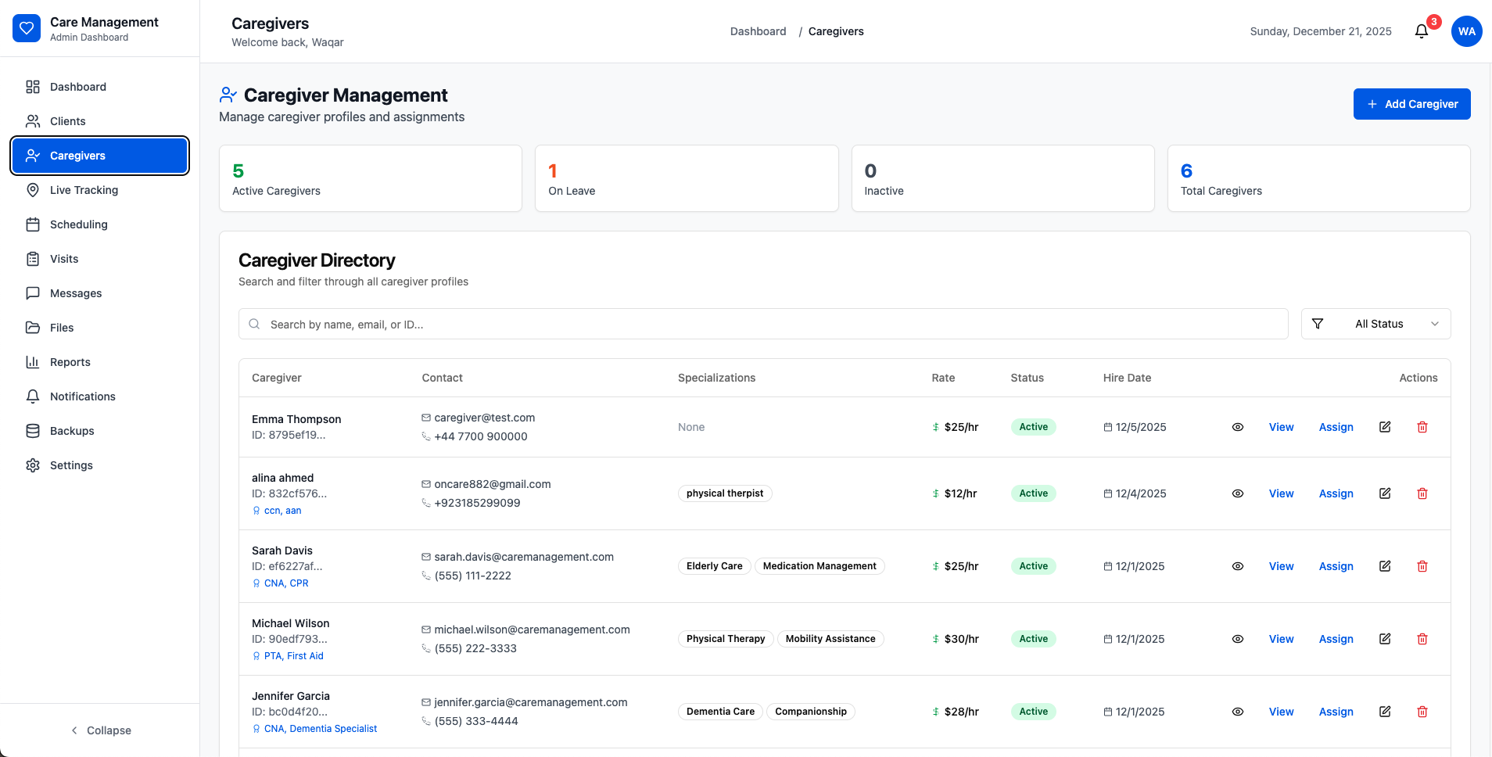The height and width of the screenshot is (757, 1492).
Task: Delete Michael Wilson using trash icon
Action: coord(1422,639)
